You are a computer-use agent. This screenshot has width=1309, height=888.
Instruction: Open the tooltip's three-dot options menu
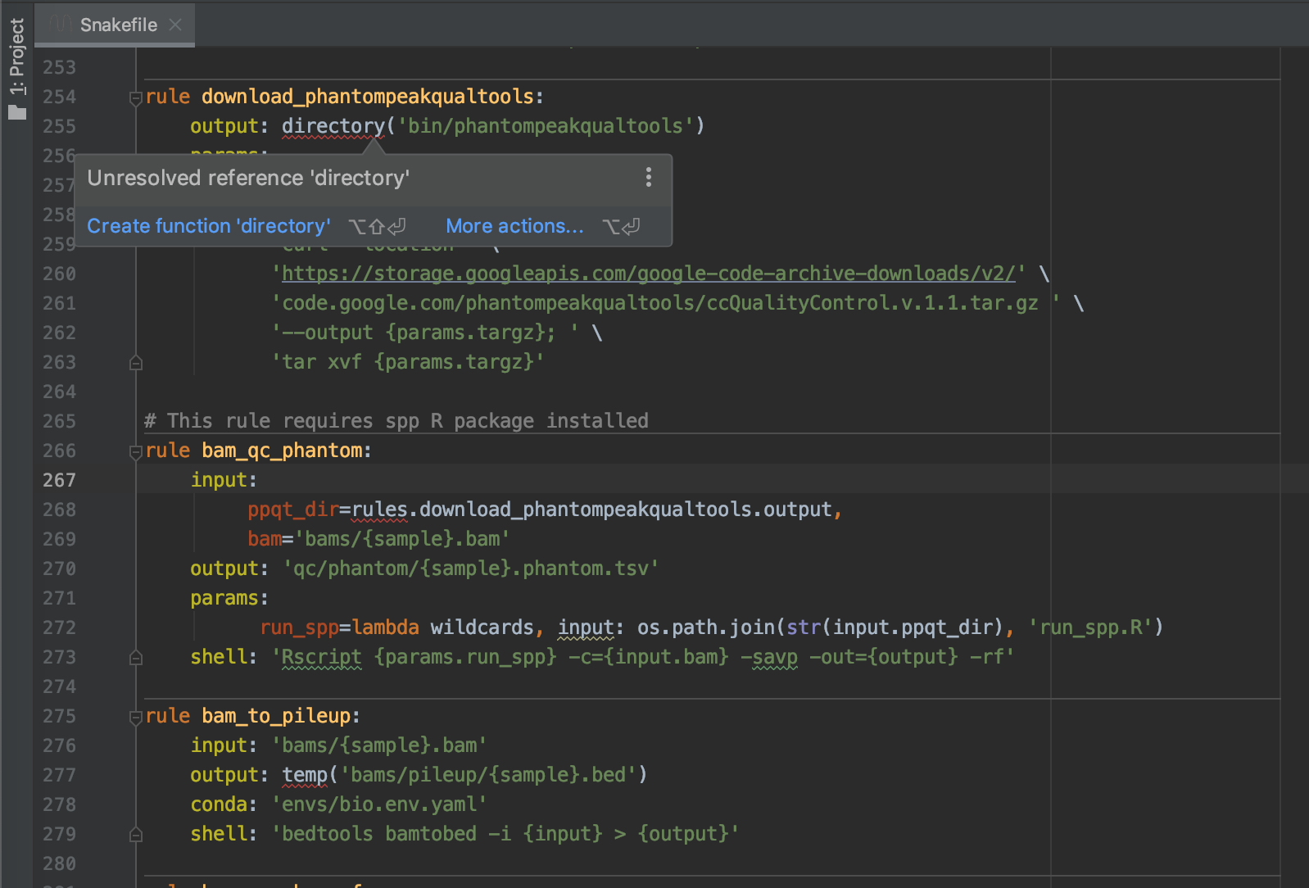point(648,178)
